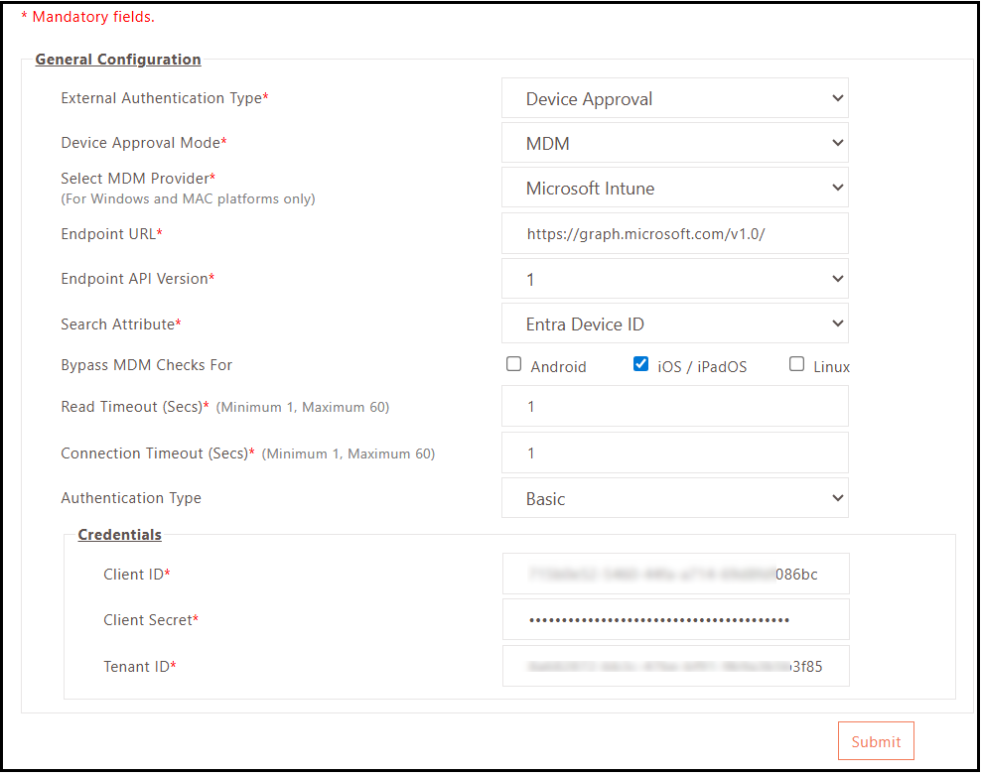Screen dimensions: 981x776
Task: Expand the Endpoint API Version dropdown
Action: point(674,279)
